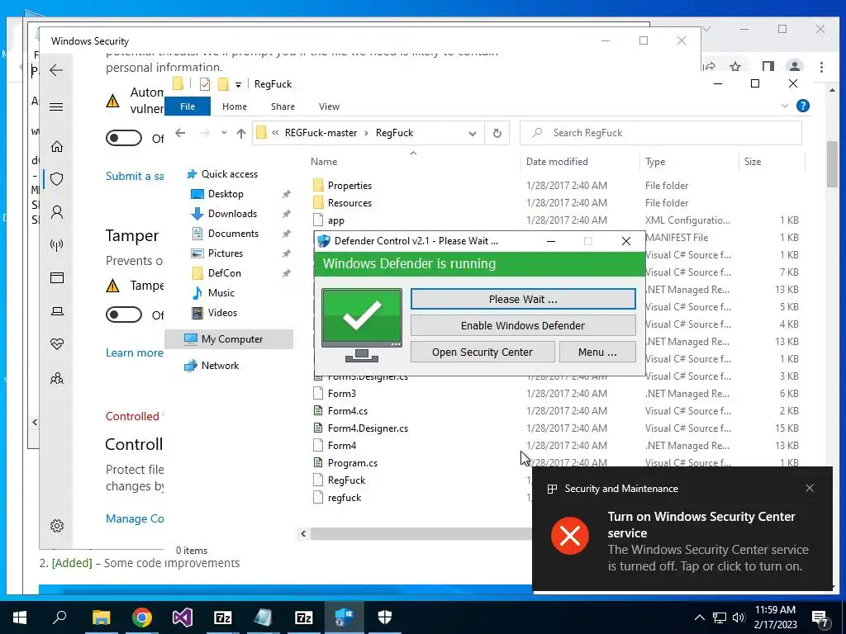The height and width of the screenshot is (634, 846).
Task: Click the Chrome page vertical scrollbar thumb
Action: [x=832, y=164]
